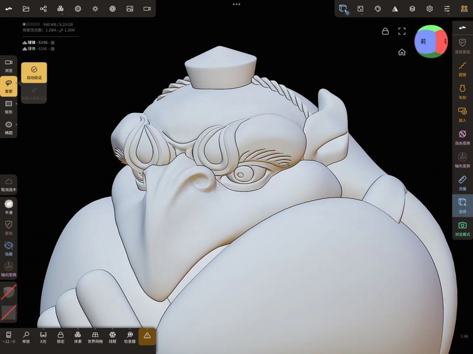Select the 插入 insert tool
The height and width of the screenshot is (354, 473).
[462, 114]
